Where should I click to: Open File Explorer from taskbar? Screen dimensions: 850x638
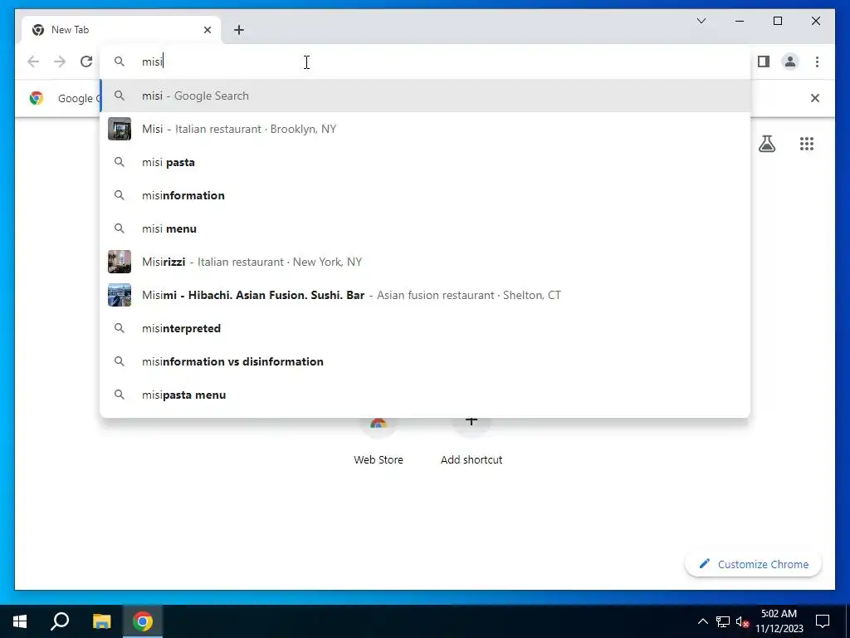point(101,621)
